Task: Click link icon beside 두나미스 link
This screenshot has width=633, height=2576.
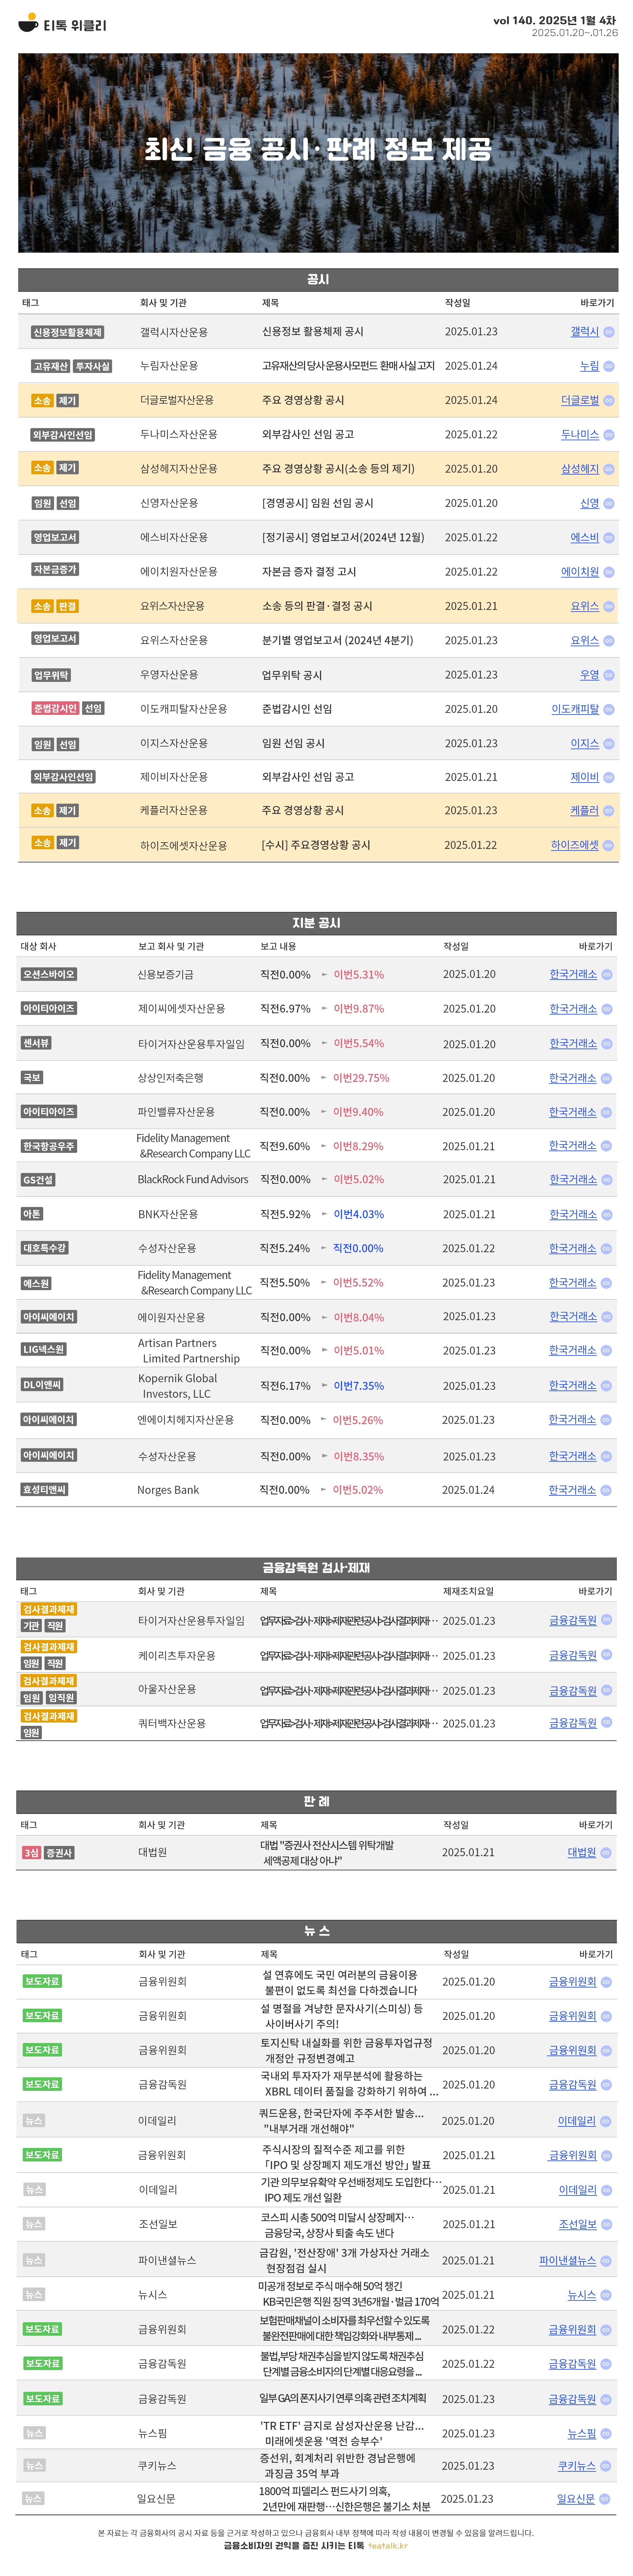Action: click(609, 435)
